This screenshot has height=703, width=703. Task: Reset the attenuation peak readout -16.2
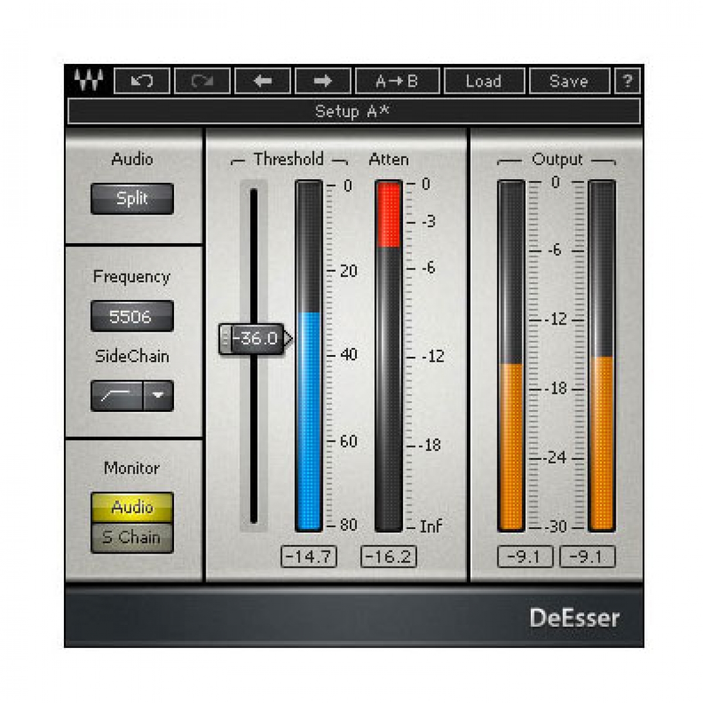[388, 557]
